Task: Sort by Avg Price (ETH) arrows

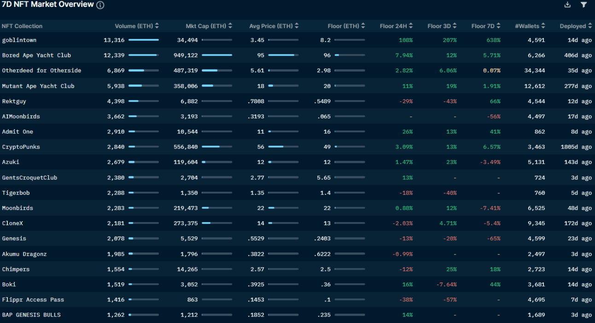Action: [x=297, y=26]
